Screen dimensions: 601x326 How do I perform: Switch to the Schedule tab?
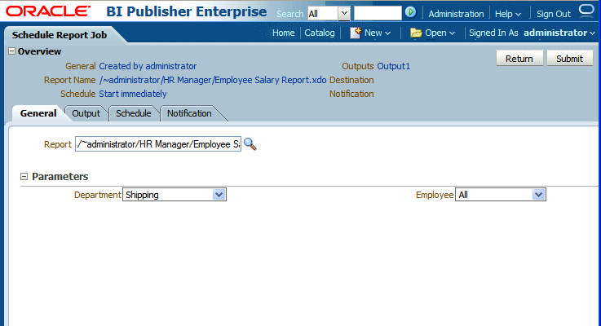(134, 113)
